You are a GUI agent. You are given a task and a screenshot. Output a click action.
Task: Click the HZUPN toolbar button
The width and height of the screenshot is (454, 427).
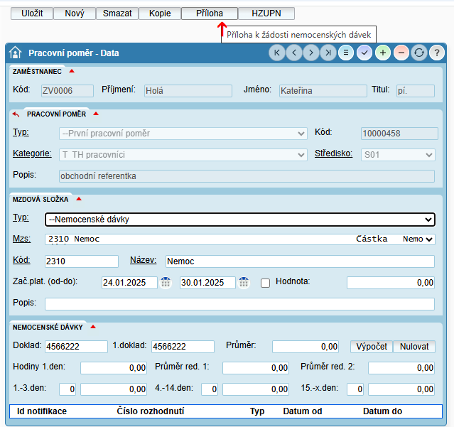pyautogui.click(x=266, y=13)
